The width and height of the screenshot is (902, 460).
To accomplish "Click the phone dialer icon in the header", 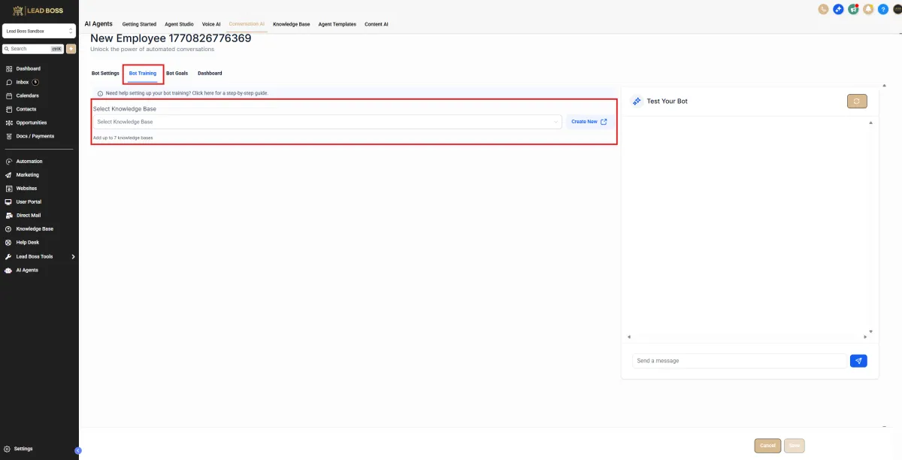I will point(823,9).
